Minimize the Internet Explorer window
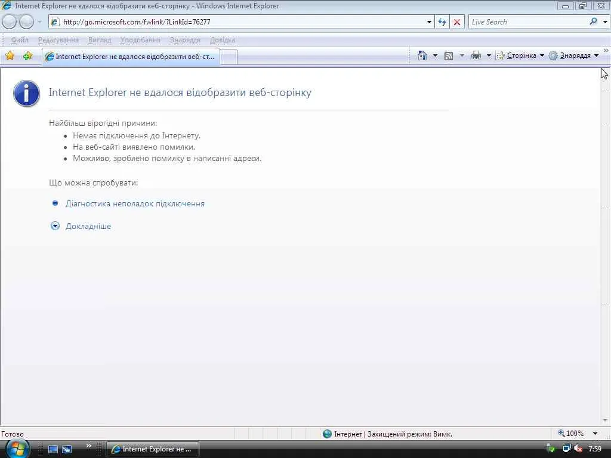Screen dimensions: 611x458 566,6
